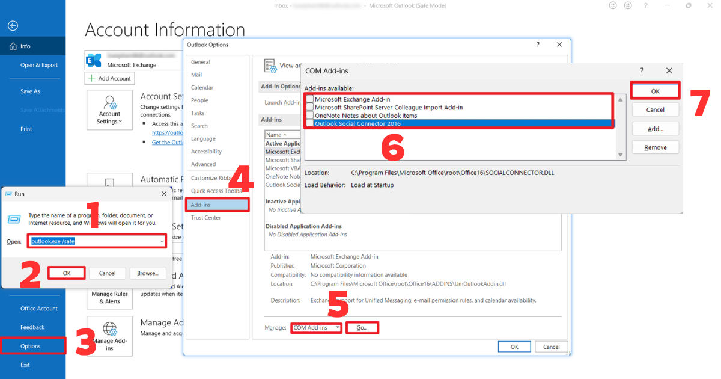Switch to Advanced category in Outlook Options
721x379 pixels.
point(217,164)
